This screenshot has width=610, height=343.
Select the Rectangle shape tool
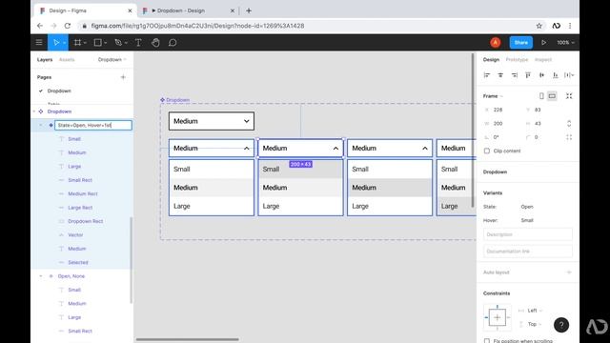click(x=97, y=42)
